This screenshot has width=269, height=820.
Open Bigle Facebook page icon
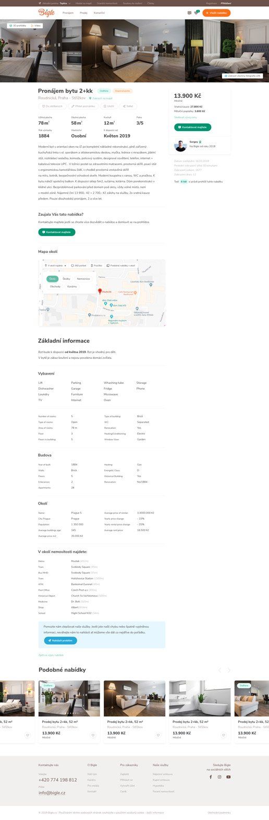tap(211, 777)
